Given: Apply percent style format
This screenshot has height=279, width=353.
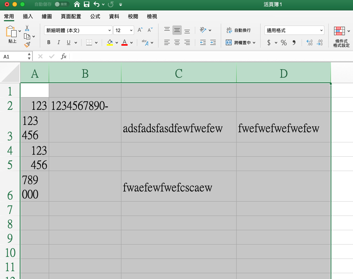Looking at the screenshot, I should (284, 42).
